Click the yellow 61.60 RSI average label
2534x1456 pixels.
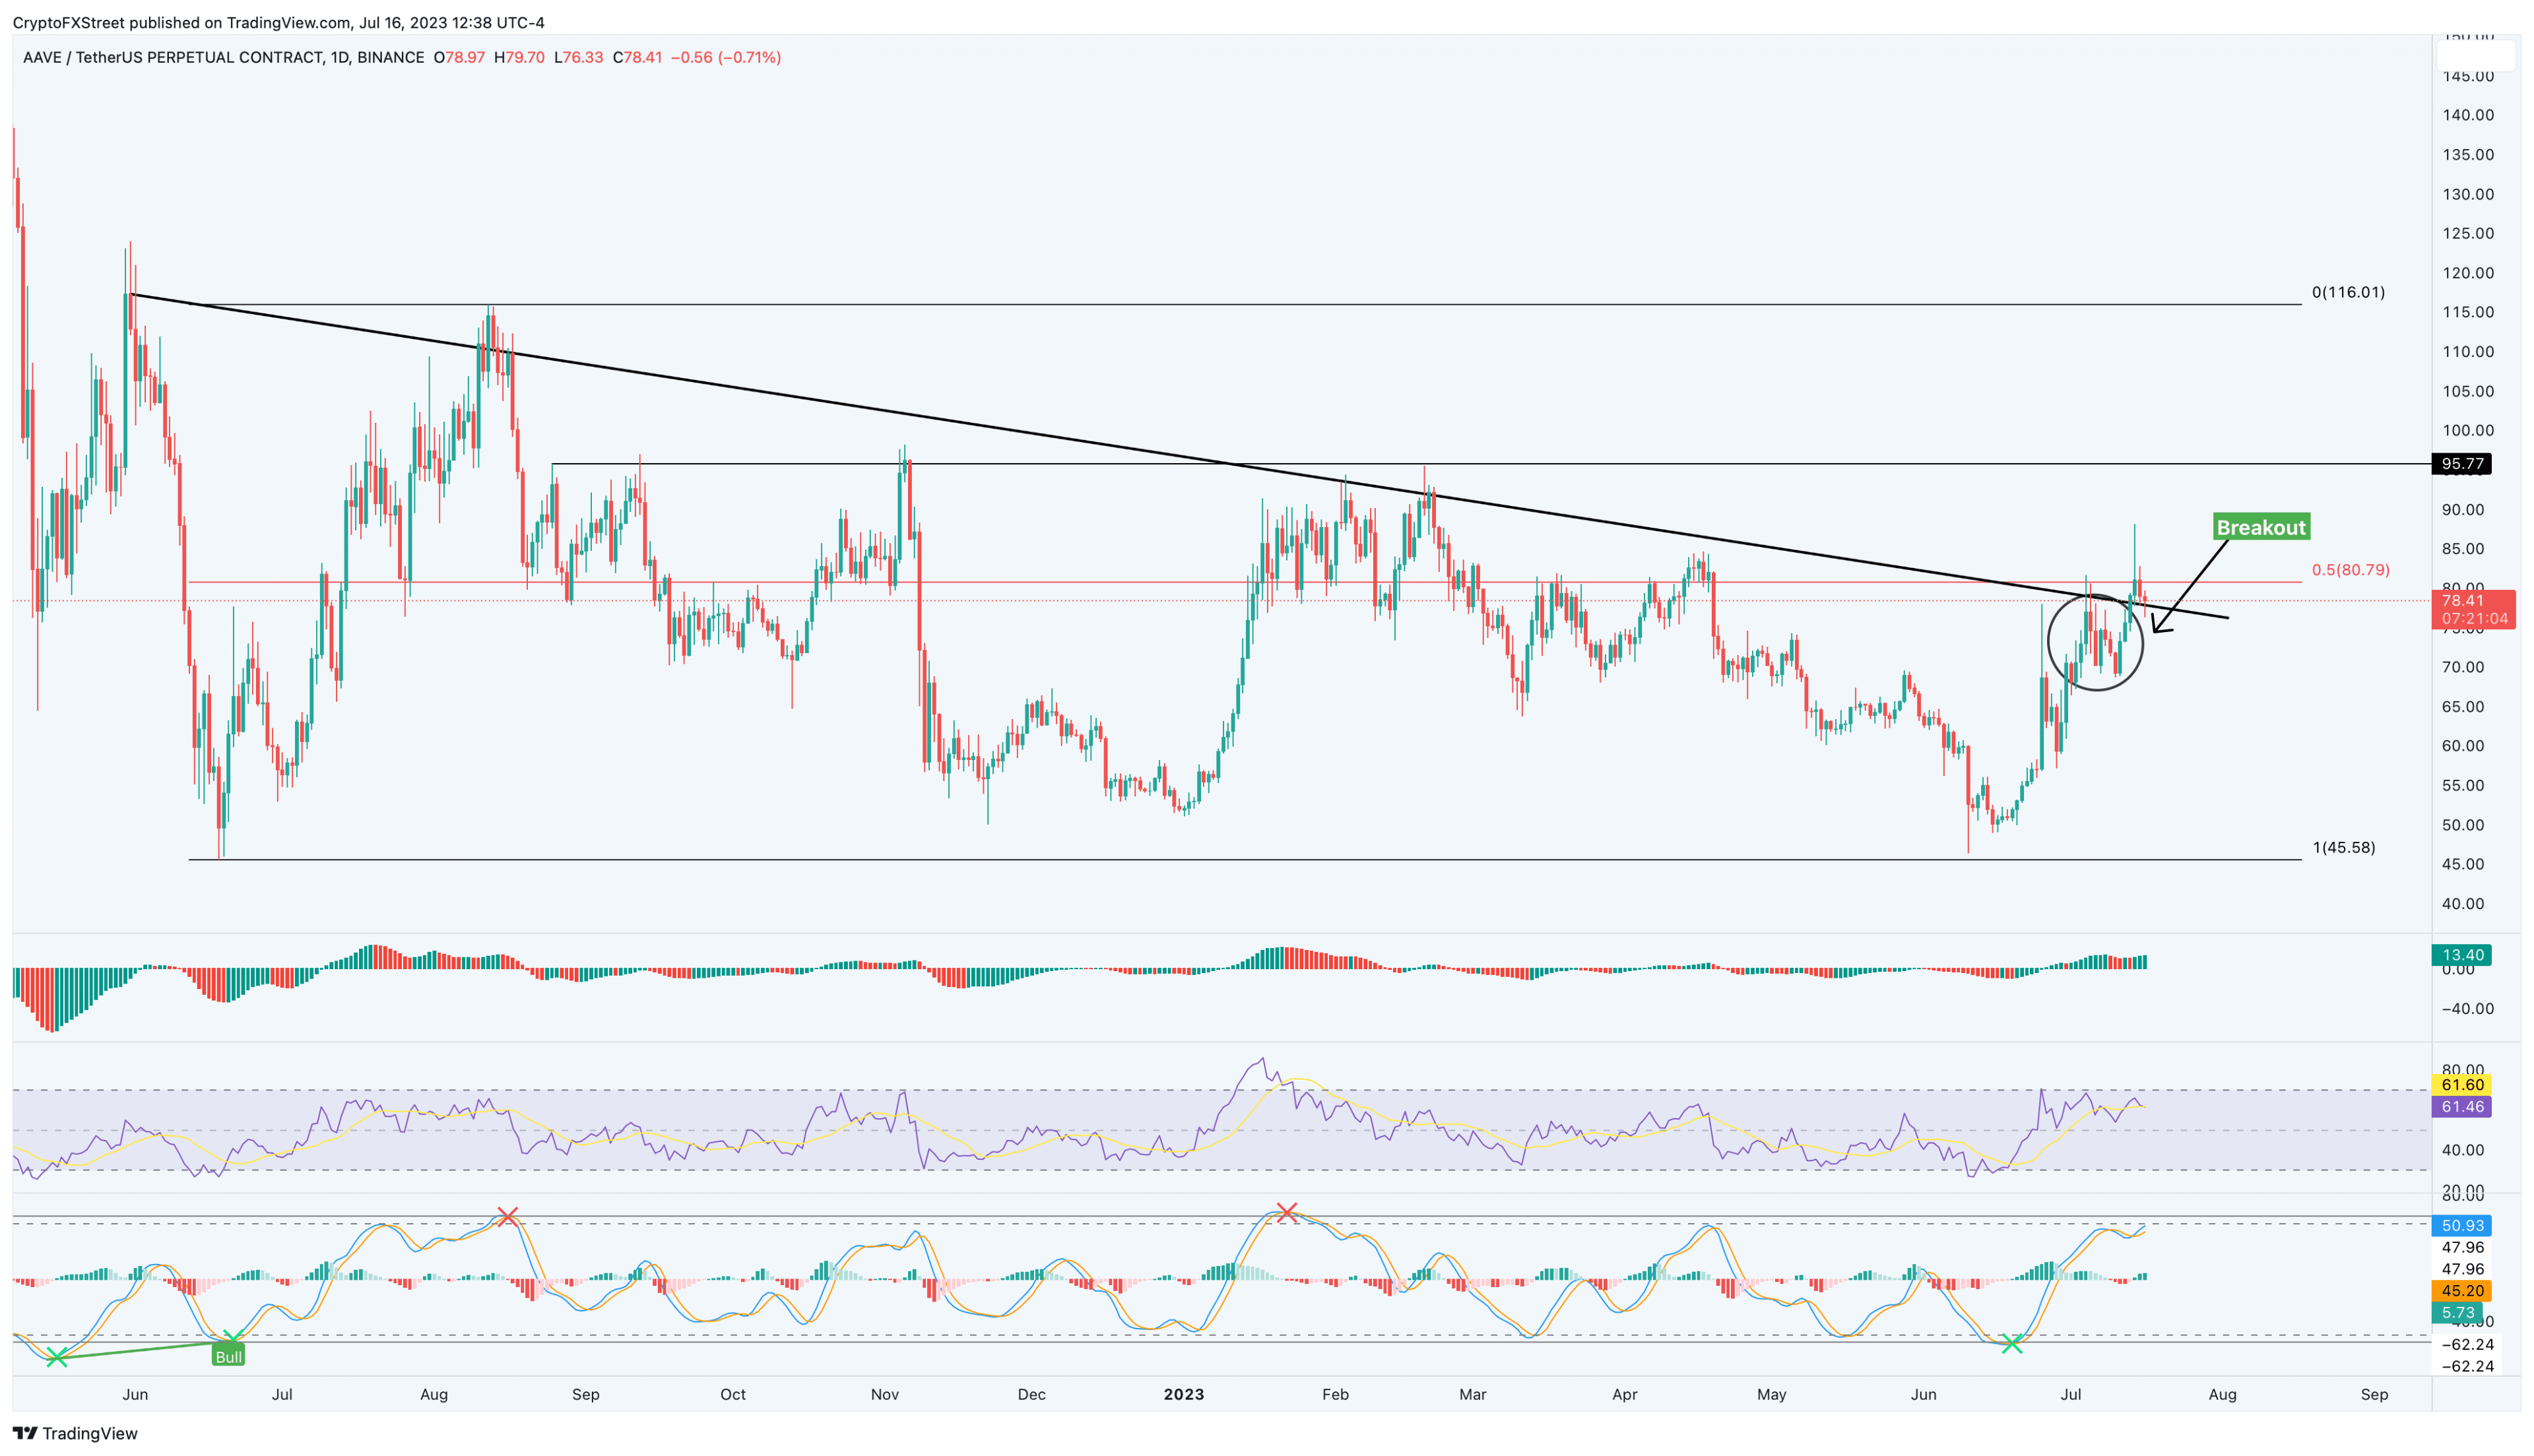pyautogui.click(x=2462, y=1084)
